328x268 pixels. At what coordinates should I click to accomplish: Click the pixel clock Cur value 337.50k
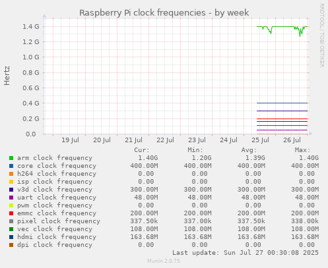(144, 221)
